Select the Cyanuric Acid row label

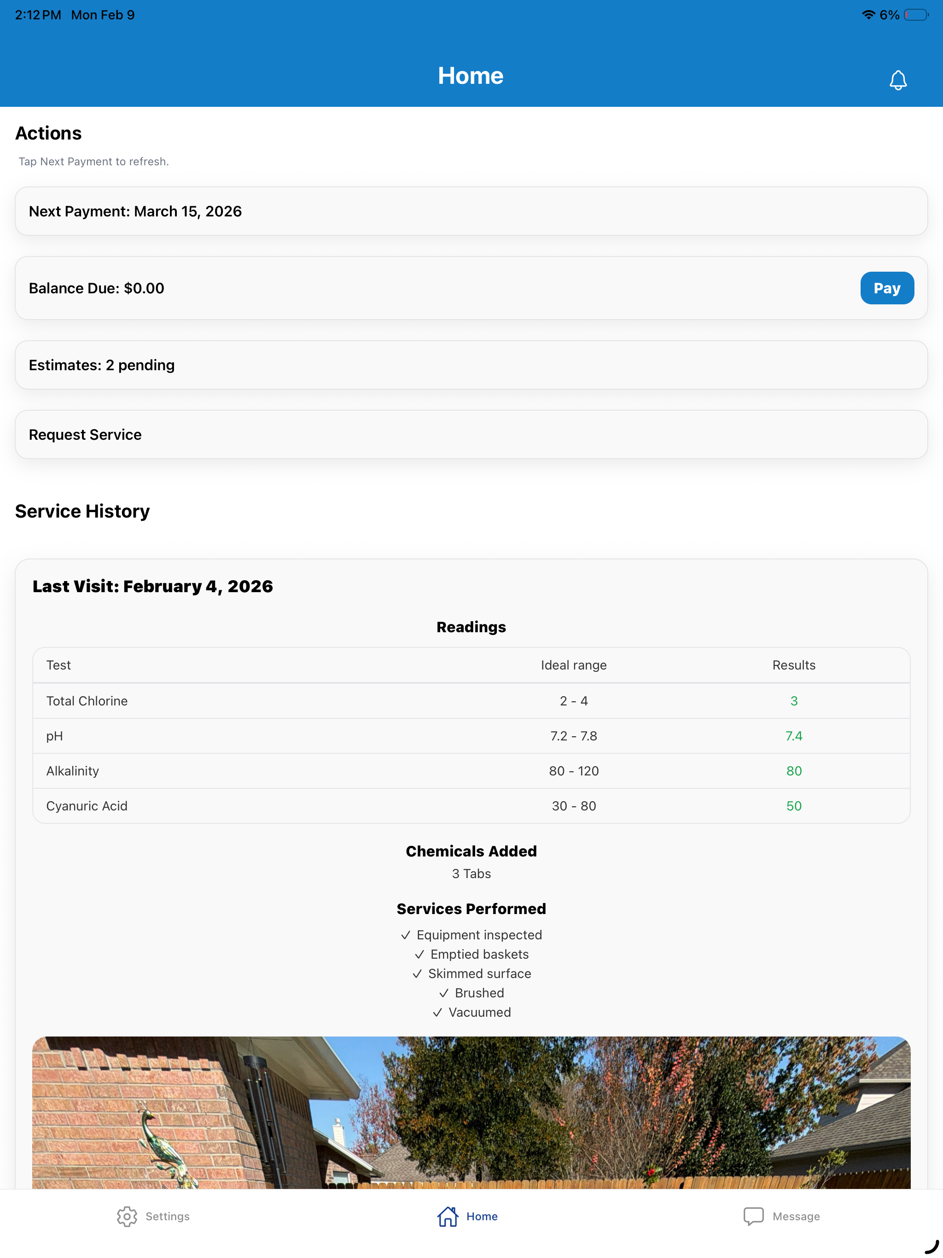(x=87, y=806)
